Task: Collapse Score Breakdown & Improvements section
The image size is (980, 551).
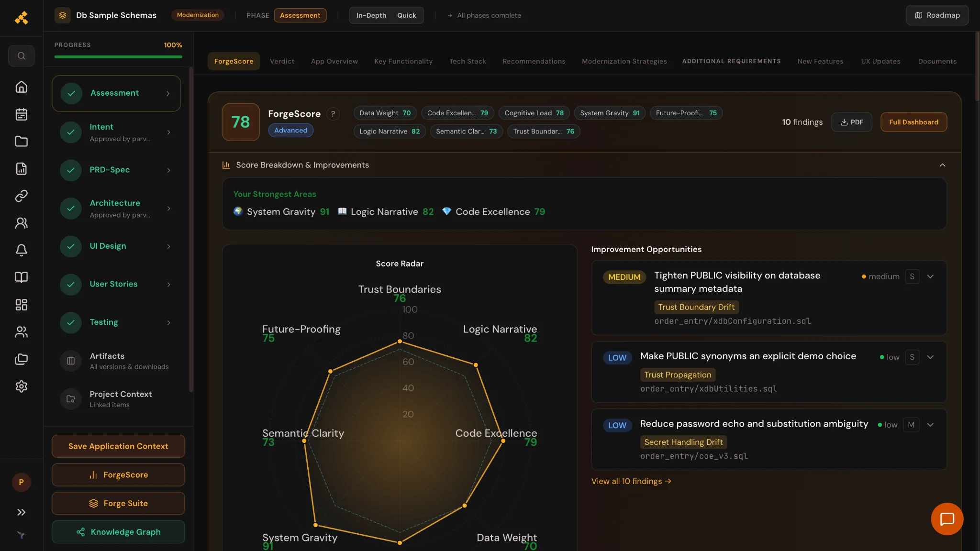Action: [942, 165]
